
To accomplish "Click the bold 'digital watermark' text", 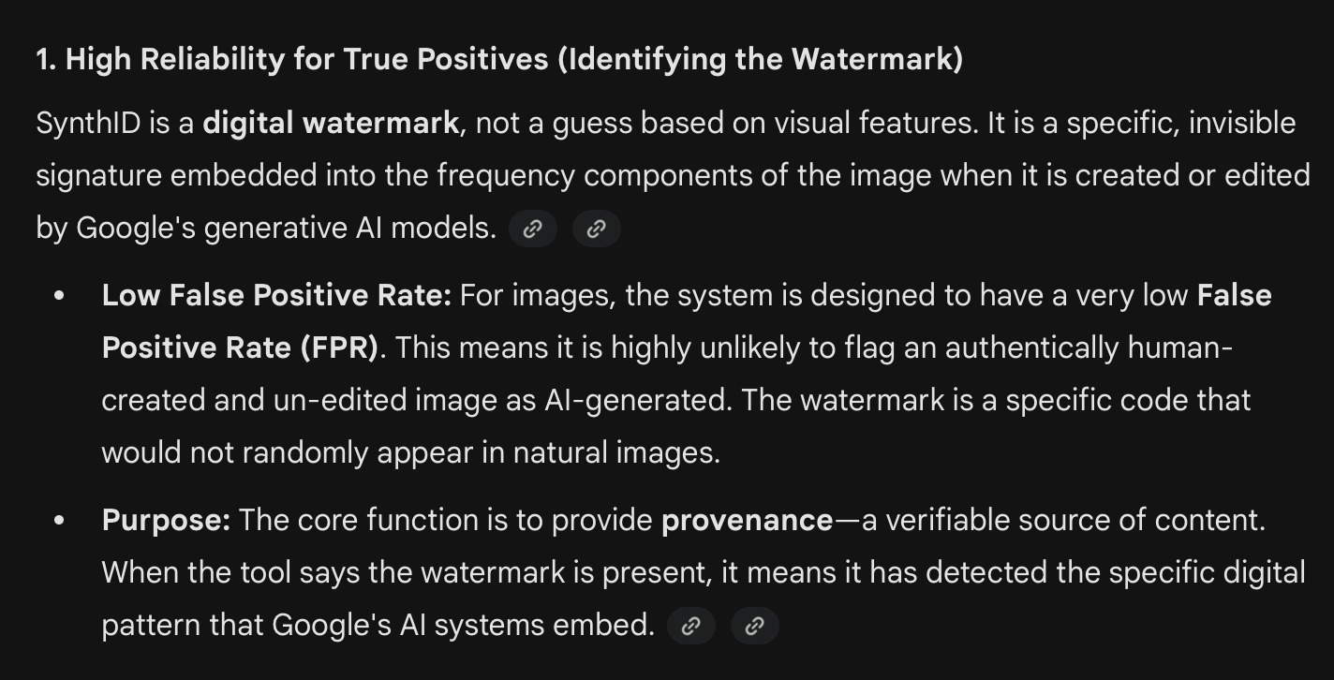I will click(x=331, y=124).
